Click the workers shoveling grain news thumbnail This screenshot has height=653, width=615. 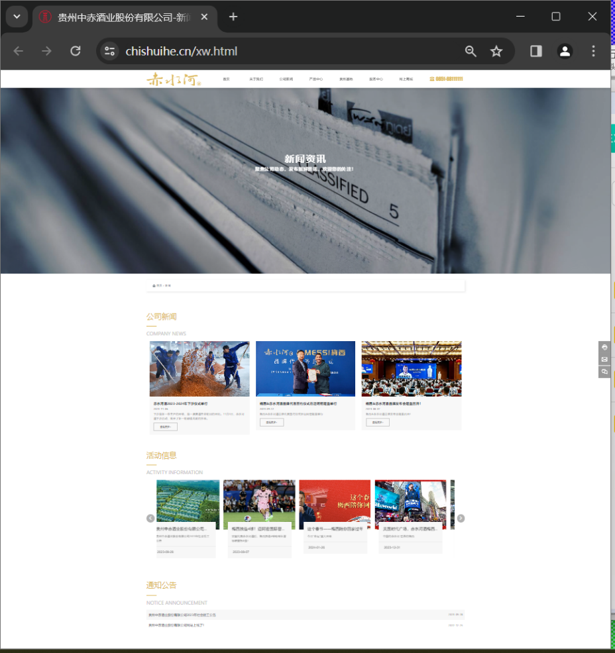[x=199, y=369]
